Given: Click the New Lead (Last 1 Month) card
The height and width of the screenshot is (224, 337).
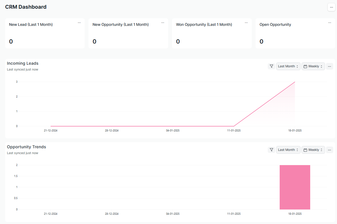Looking at the screenshot, I should click(45, 33).
